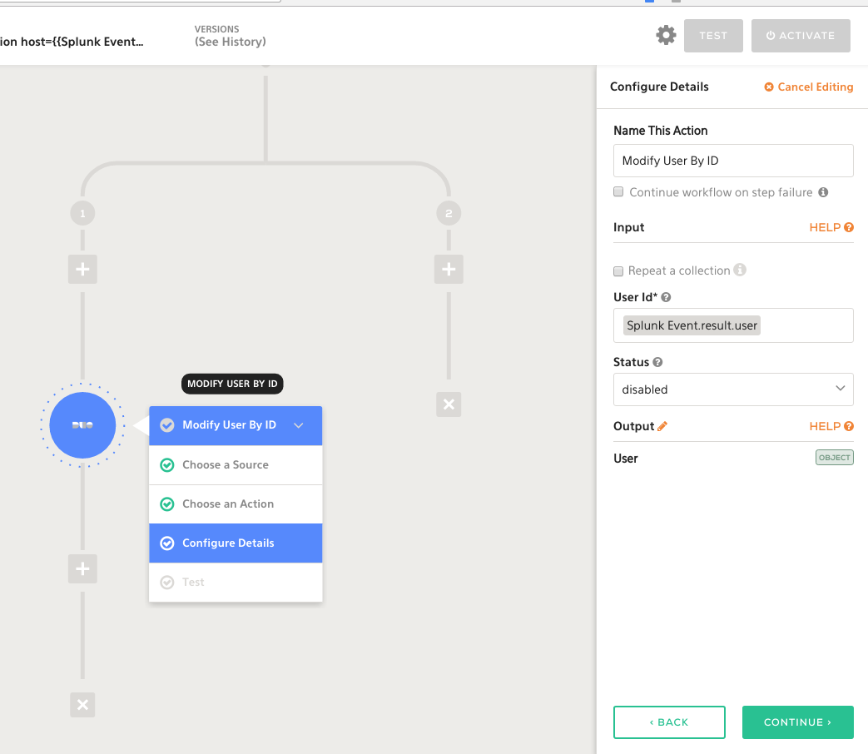Add step with plus icon under branch 2
The width and height of the screenshot is (868, 754).
(449, 270)
